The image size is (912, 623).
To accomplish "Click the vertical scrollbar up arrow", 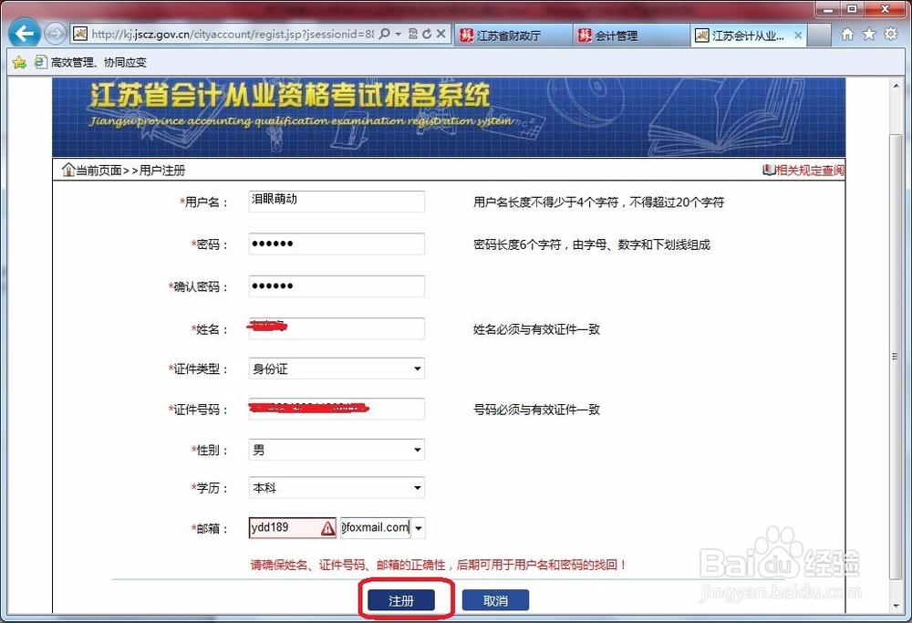I will 896,86.
